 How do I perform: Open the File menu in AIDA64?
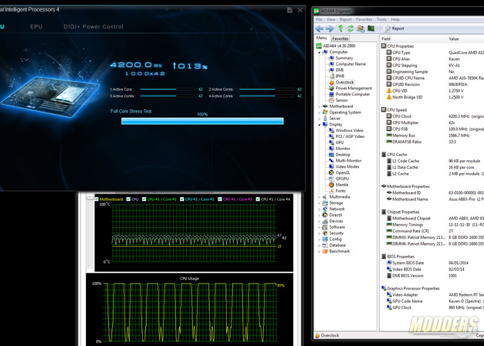coord(319,19)
